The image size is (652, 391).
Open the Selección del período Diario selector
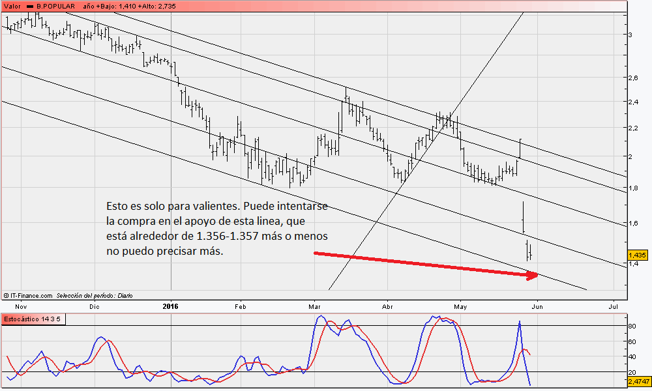point(95,295)
